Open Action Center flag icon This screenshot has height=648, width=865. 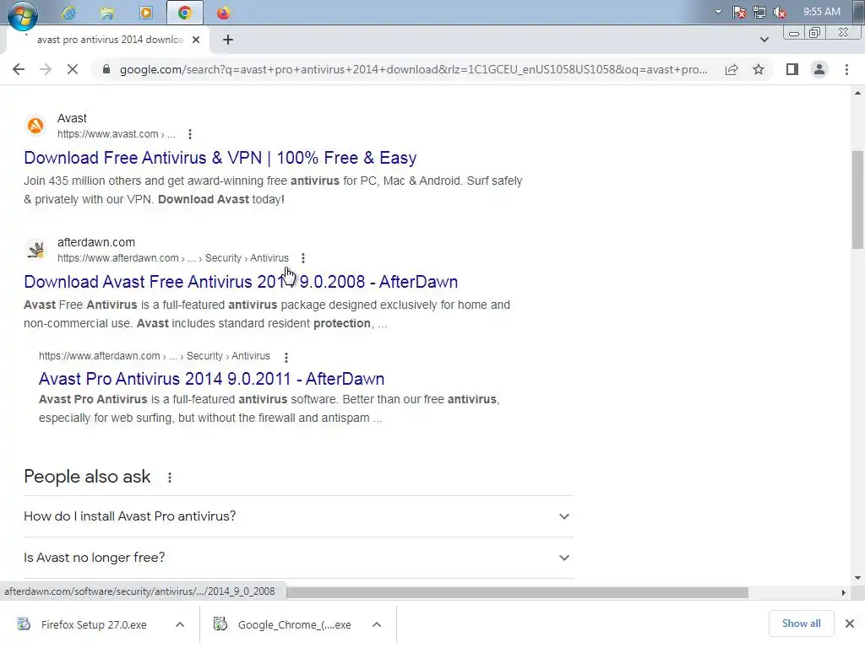739,12
